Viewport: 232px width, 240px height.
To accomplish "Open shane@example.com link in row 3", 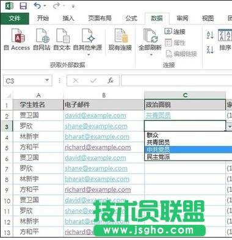I will tap(96, 126).
